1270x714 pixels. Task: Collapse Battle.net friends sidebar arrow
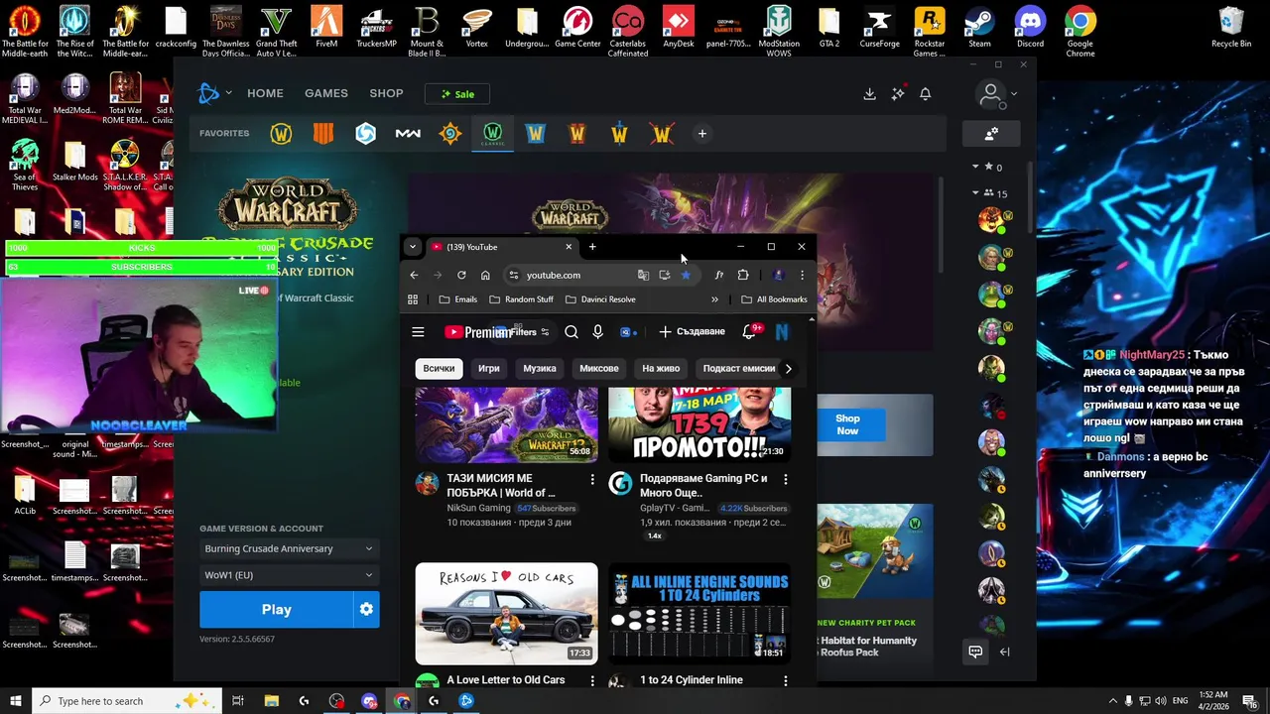1004,652
